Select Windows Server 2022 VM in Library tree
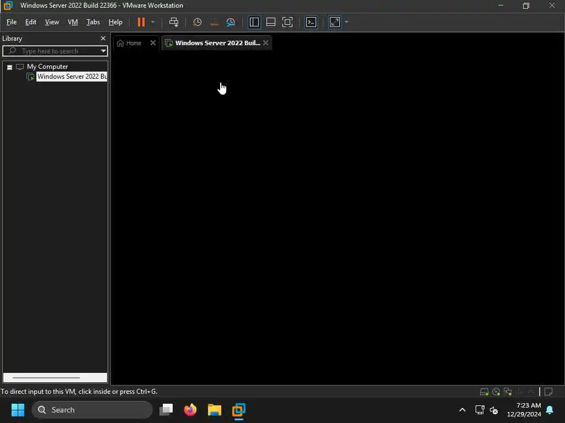This screenshot has width=565, height=423. click(72, 77)
